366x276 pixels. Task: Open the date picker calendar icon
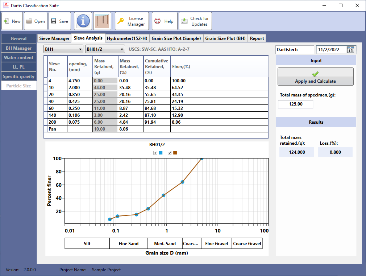coord(350,50)
